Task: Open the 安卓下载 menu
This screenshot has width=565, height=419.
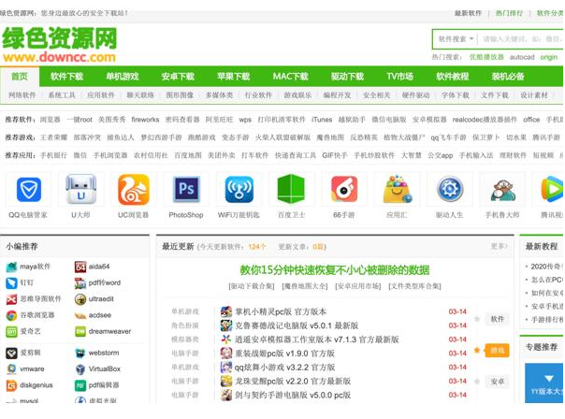Action: click(178, 77)
